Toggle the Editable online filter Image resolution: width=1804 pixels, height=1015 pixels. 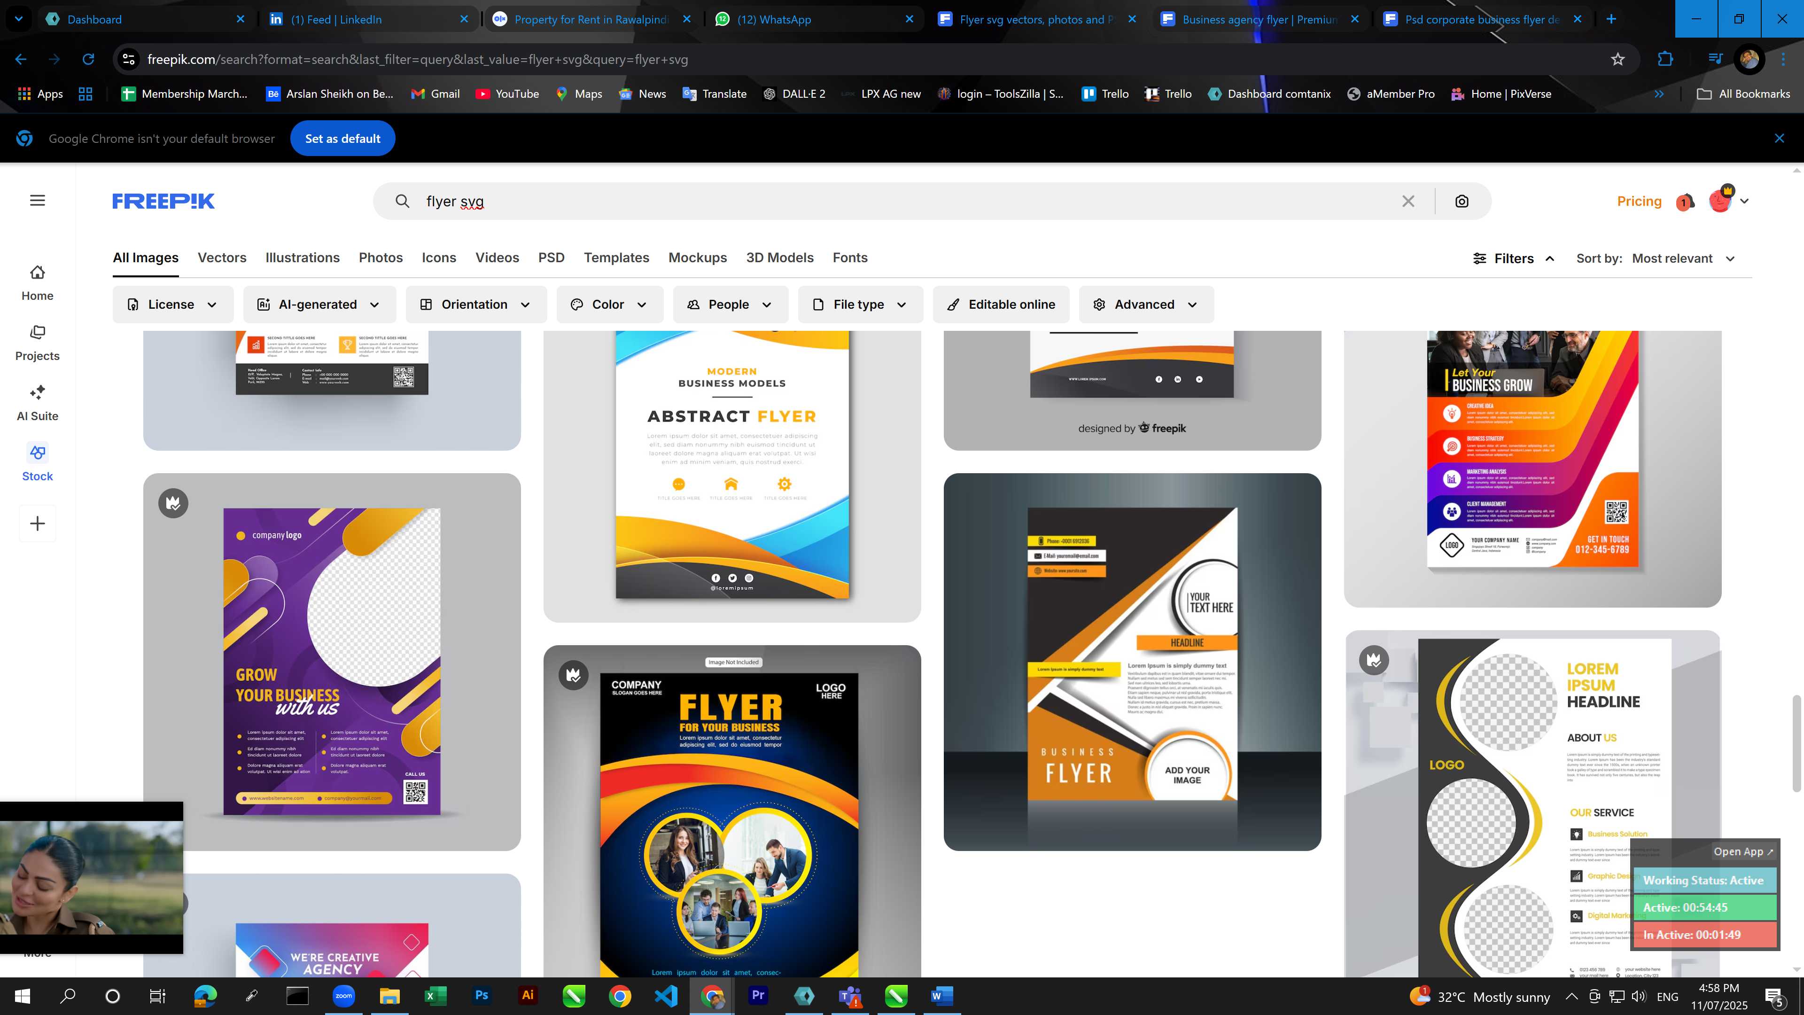pyautogui.click(x=1001, y=304)
